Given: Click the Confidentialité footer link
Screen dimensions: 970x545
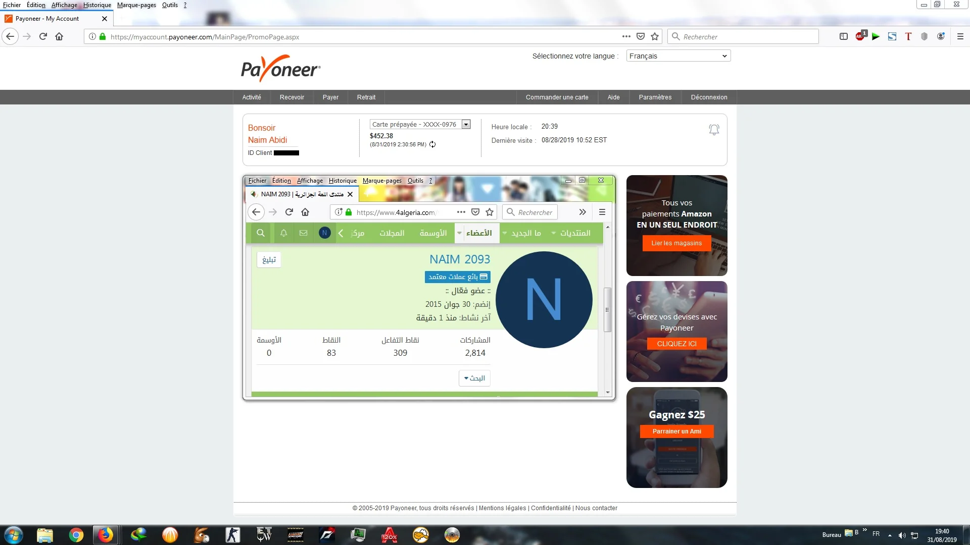Looking at the screenshot, I should 550,508.
